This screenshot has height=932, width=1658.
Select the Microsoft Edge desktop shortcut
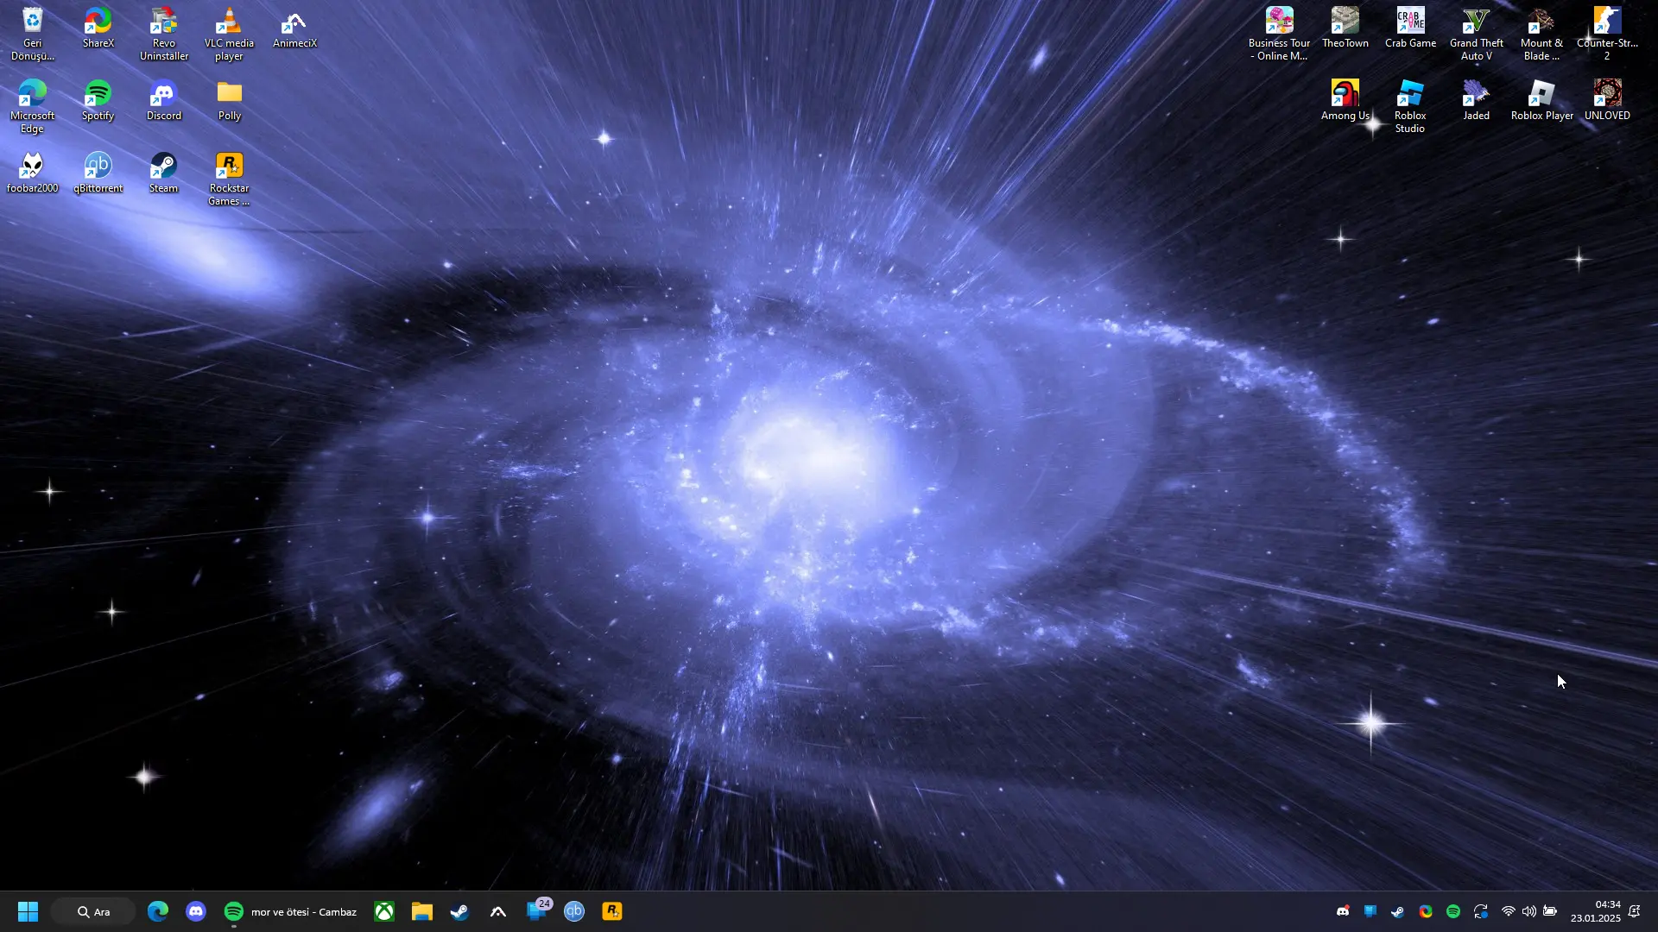point(32,106)
